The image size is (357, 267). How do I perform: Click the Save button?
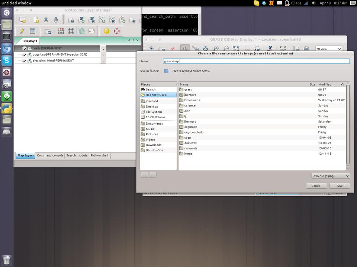tap(339, 186)
